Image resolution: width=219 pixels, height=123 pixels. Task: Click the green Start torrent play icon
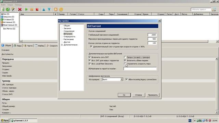pyautogui.click(x=26, y=9)
